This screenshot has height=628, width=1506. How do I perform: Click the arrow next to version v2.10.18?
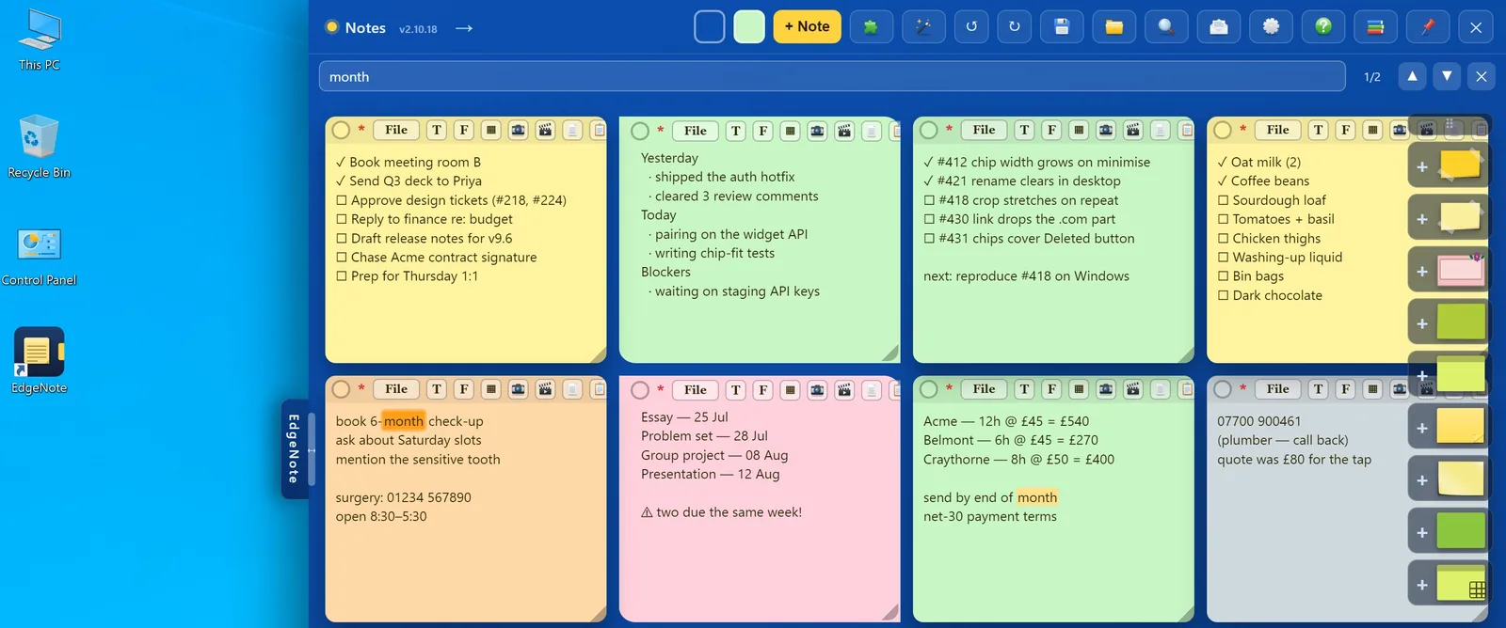pyautogui.click(x=463, y=28)
